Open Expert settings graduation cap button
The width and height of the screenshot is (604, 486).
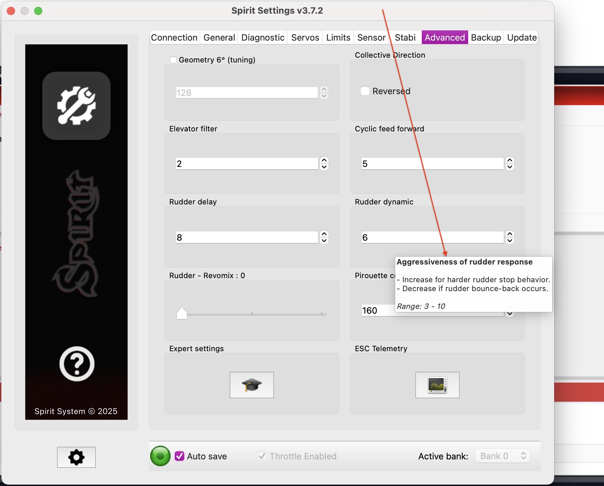[251, 385]
